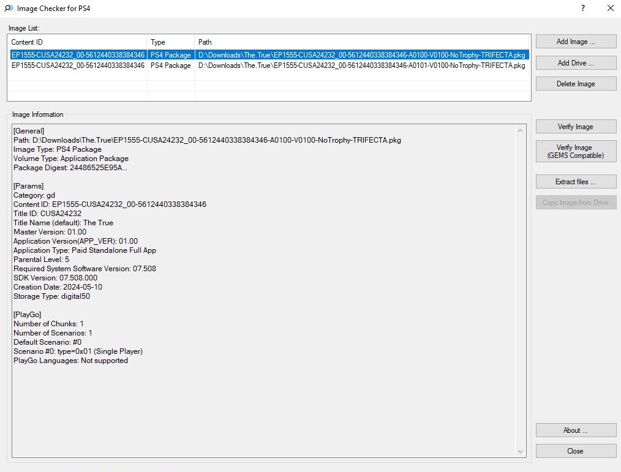Open the Extract files dialog

click(x=576, y=182)
